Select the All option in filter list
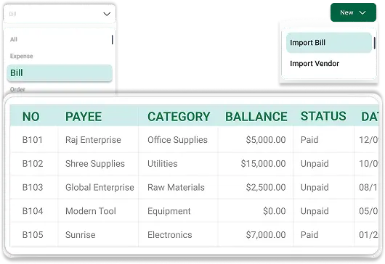Image resolution: width=385 pixels, height=264 pixels. coord(14,39)
